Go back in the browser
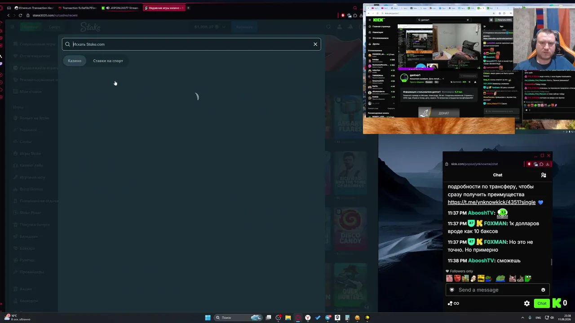Viewport: 575px width, 323px height. point(8,15)
